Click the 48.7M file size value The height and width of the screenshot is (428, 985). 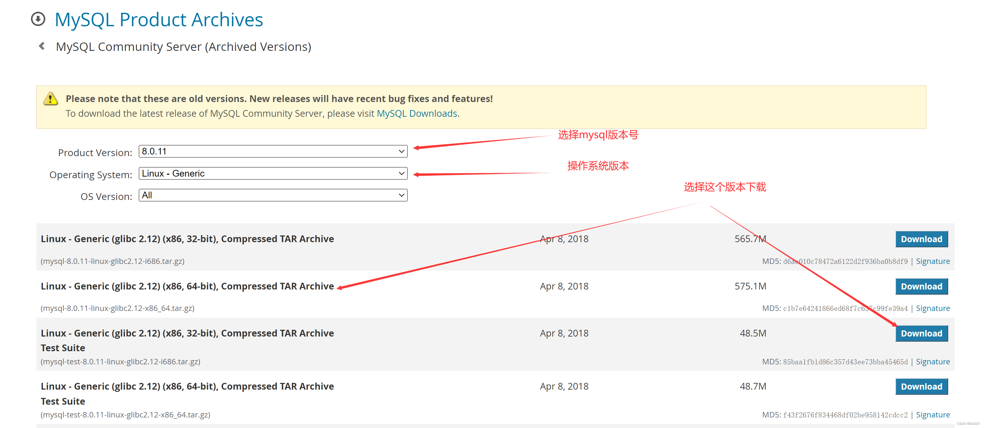753,386
